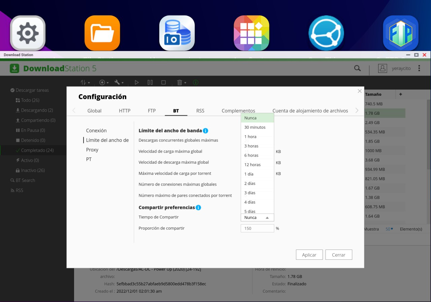Click the Proporción de compartir input field
431x302 pixels.
pos(257,228)
